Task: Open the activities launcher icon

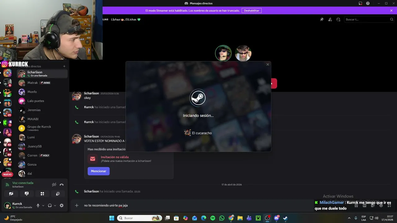Action: pos(42,194)
